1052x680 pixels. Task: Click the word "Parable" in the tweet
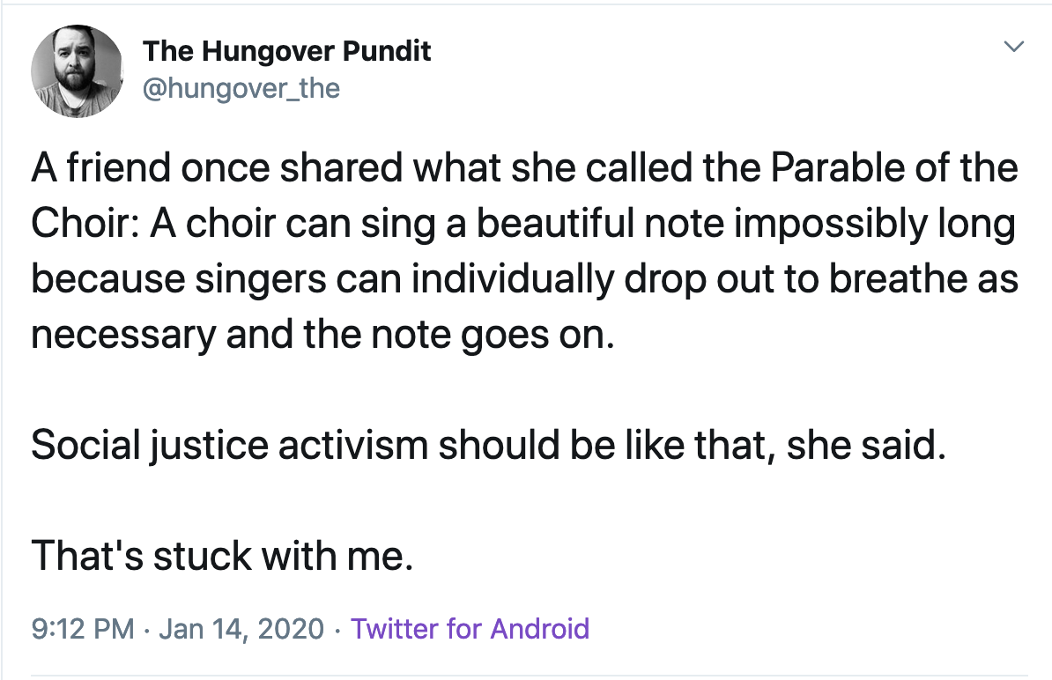pos(837,167)
